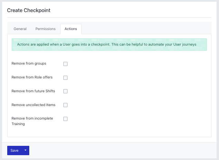Image resolution: width=219 pixels, height=160 pixels.
Task: Open the Permissions tab
Action: (45, 29)
